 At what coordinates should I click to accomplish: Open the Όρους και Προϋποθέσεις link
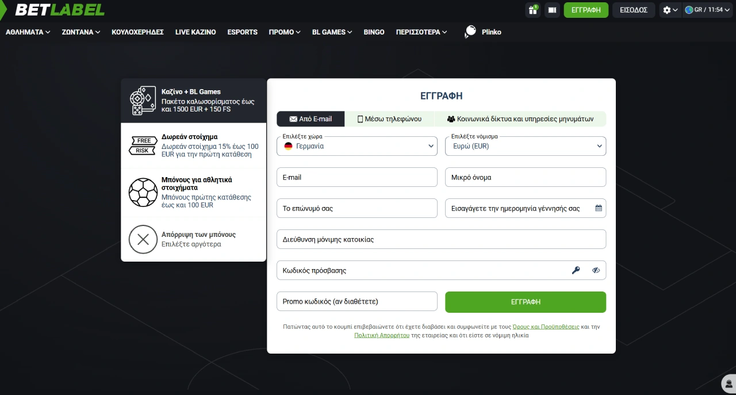[545, 326]
